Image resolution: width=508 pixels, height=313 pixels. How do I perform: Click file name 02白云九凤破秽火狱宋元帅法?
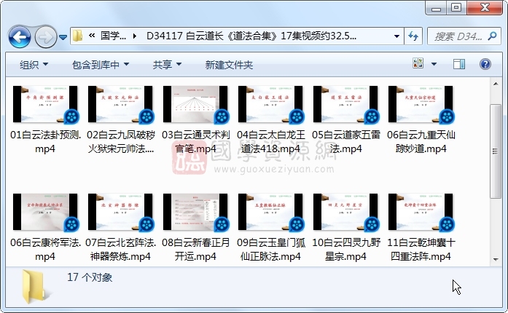(120, 141)
